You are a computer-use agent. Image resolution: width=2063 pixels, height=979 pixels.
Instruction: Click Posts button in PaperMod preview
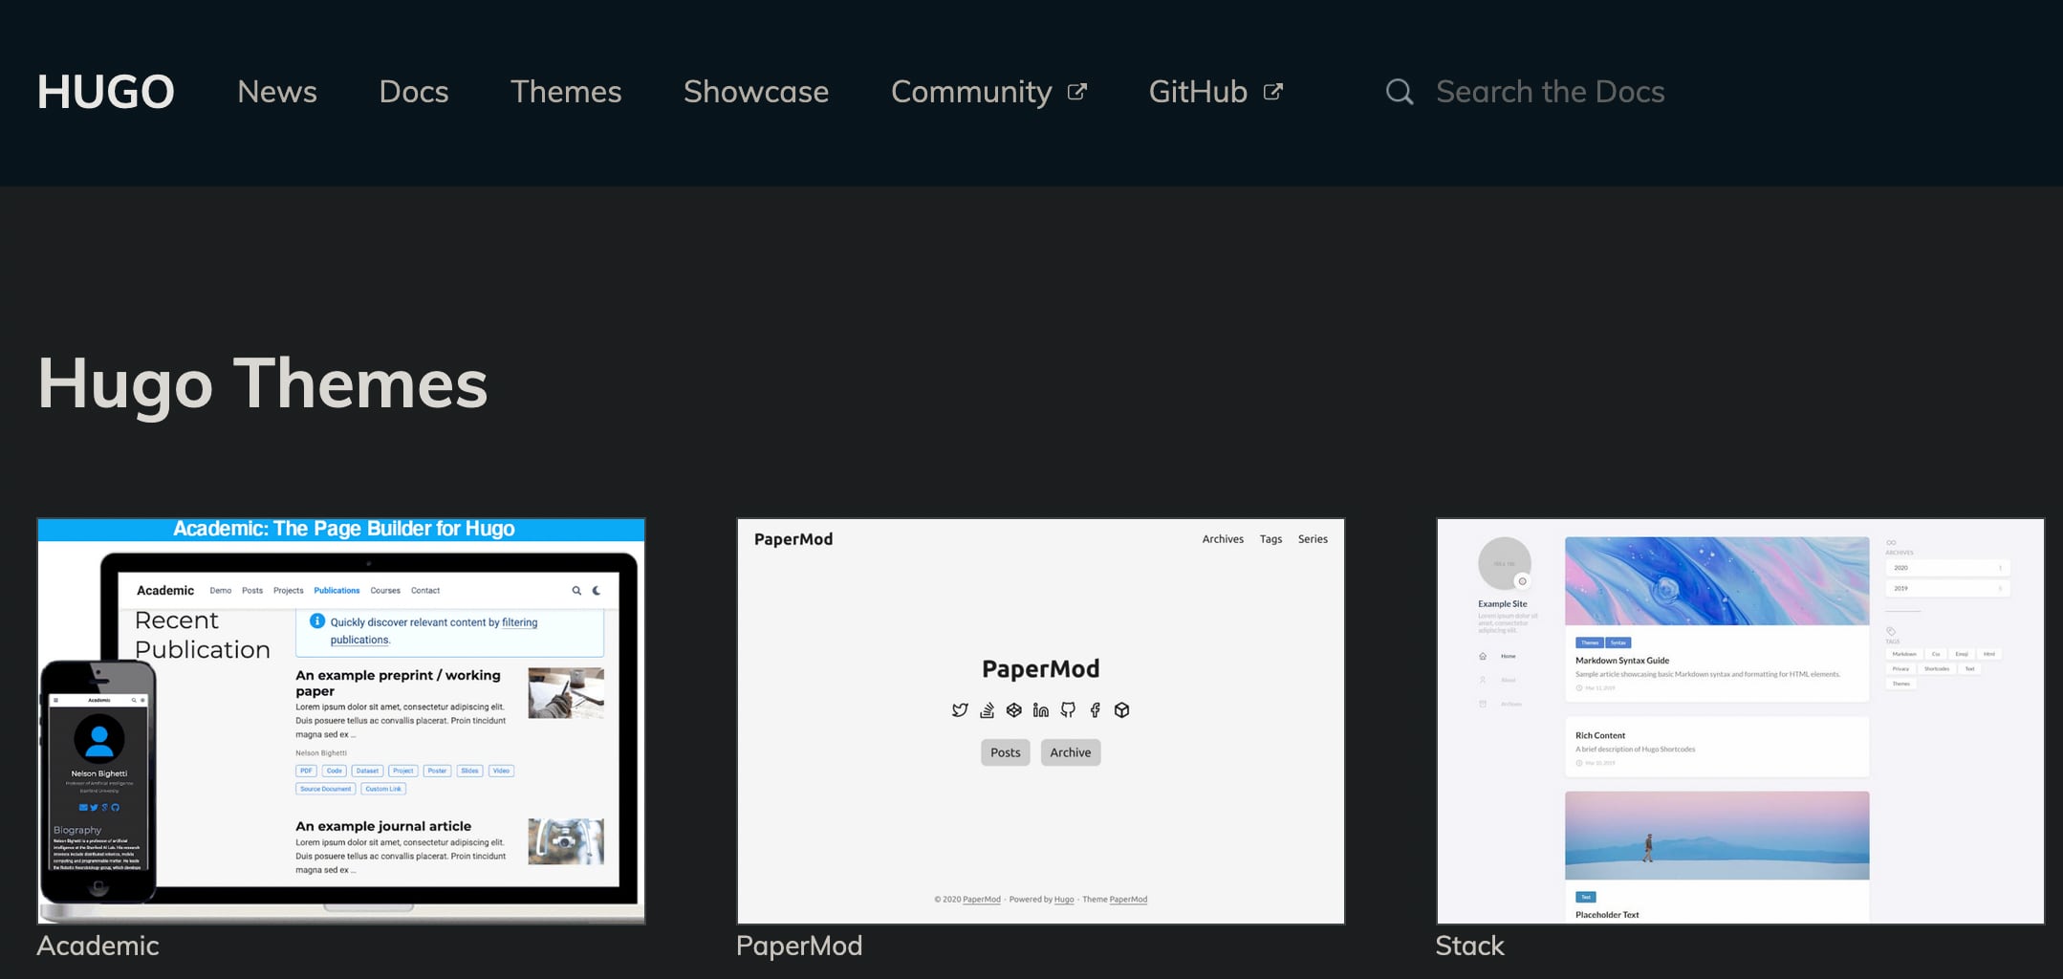(1005, 752)
